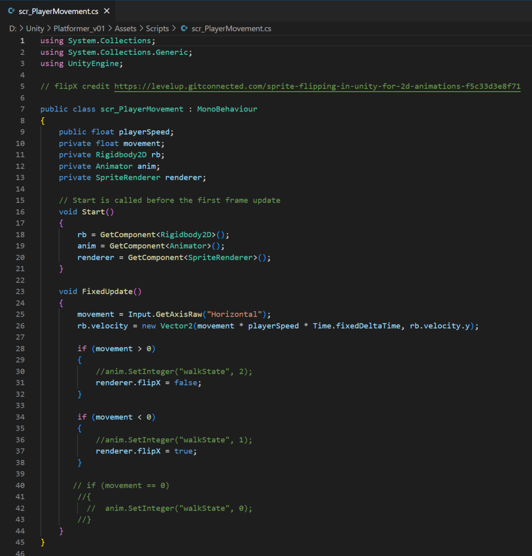Expand the Unity breadcrumb folder
Image resolution: width=532 pixels, height=556 pixels.
35,28
